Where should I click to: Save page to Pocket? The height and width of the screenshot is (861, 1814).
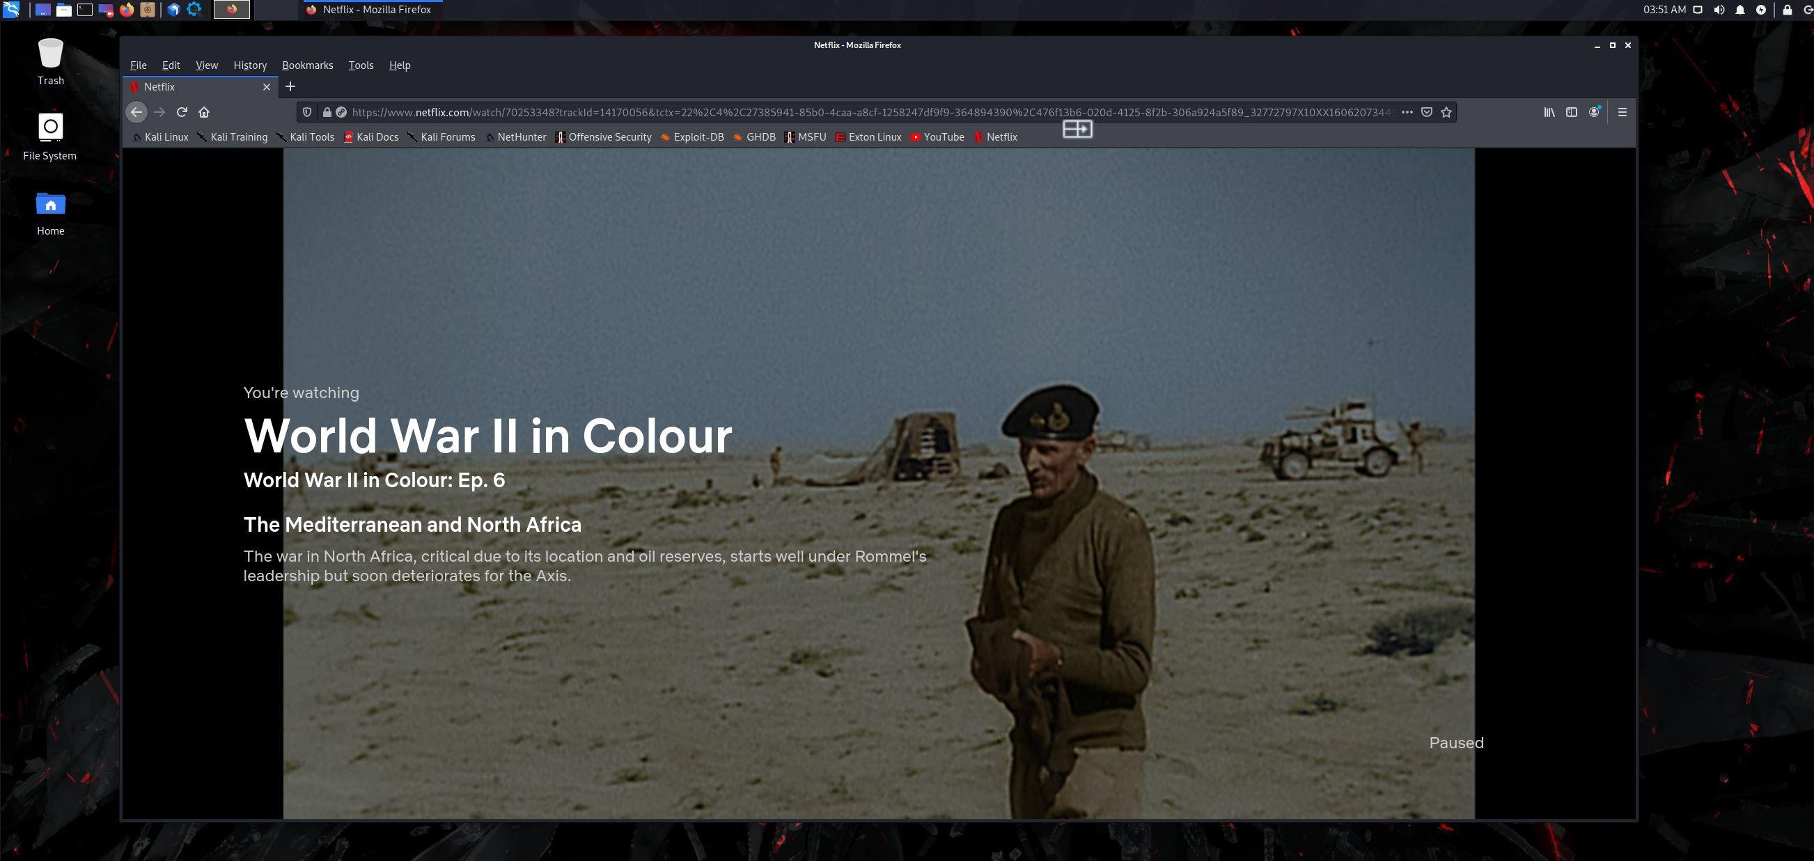(x=1427, y=112)
